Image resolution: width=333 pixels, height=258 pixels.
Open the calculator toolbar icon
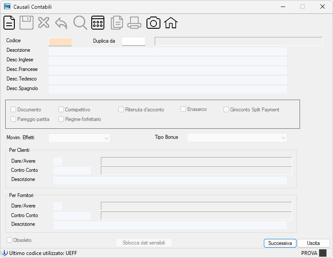coord(98,23)
